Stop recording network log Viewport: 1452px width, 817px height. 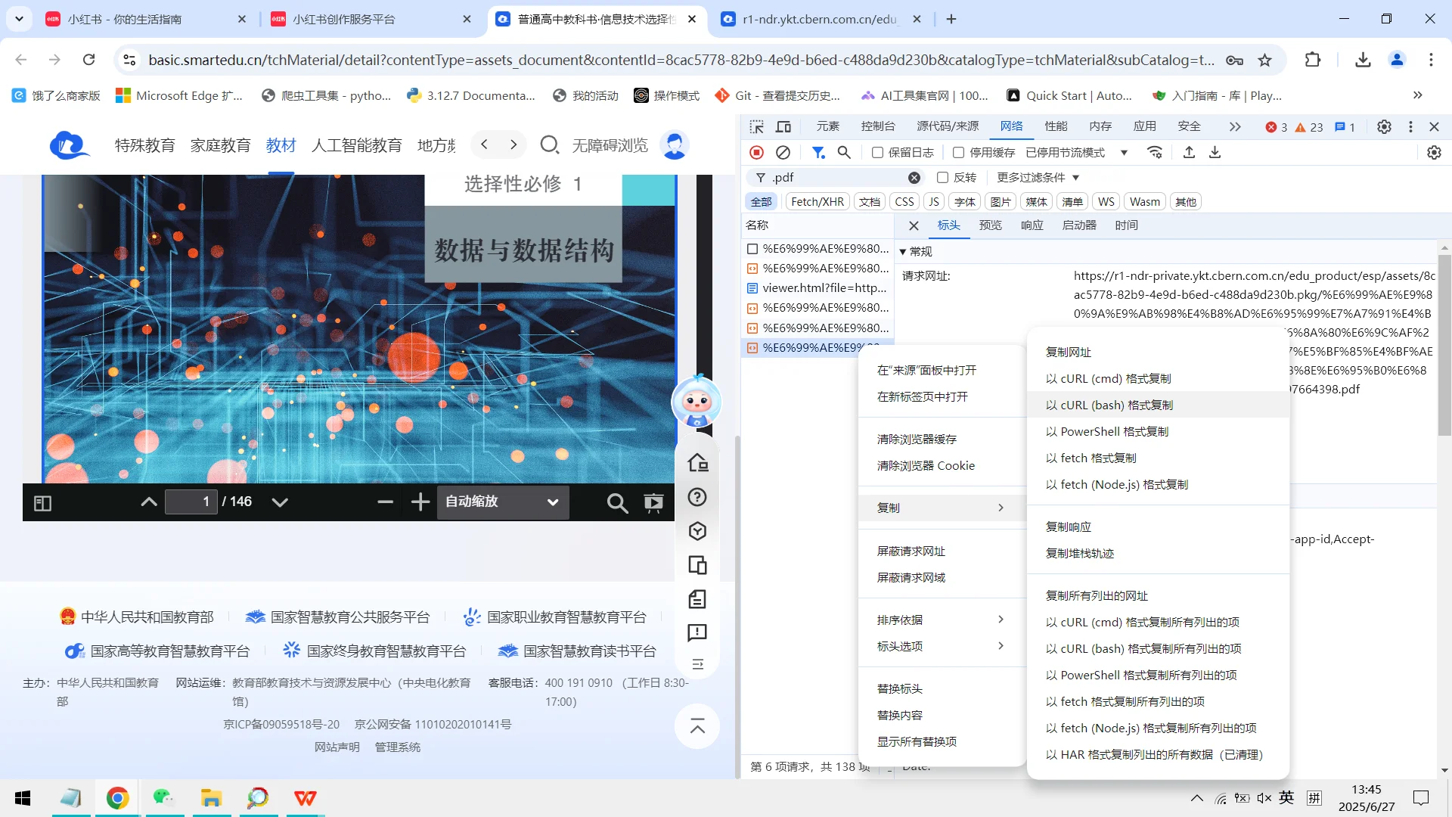pyautogui.click(x=756, y=153)
